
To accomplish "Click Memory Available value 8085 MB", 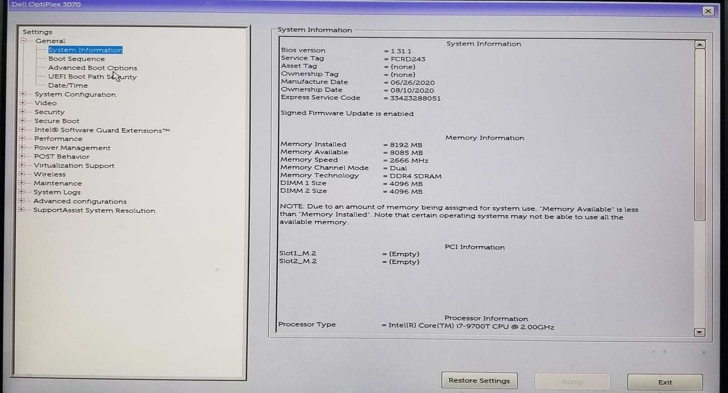I will pyautogui.click(x=406, y=153).
